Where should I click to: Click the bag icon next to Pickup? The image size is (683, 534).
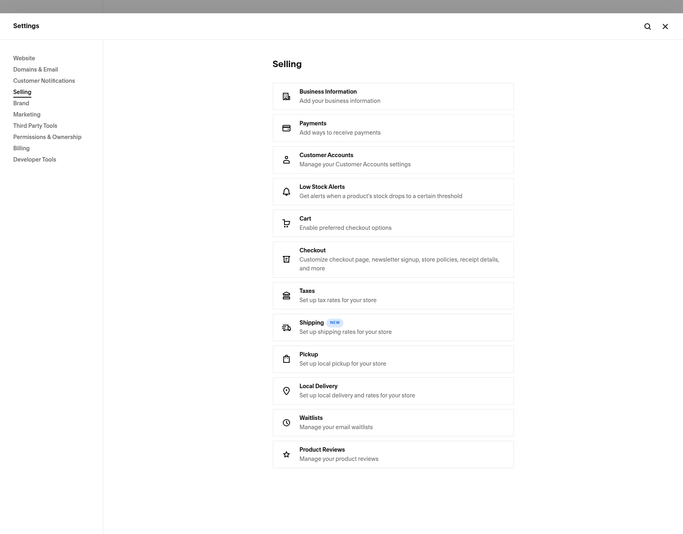click(286, 359)
